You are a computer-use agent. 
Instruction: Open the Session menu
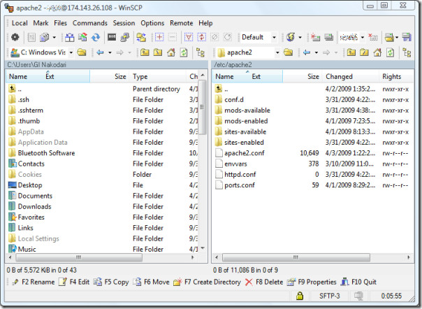124,23
